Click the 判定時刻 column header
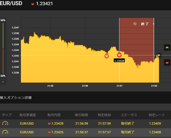Screen dimensions: 171x138 (x=104, y=115)
